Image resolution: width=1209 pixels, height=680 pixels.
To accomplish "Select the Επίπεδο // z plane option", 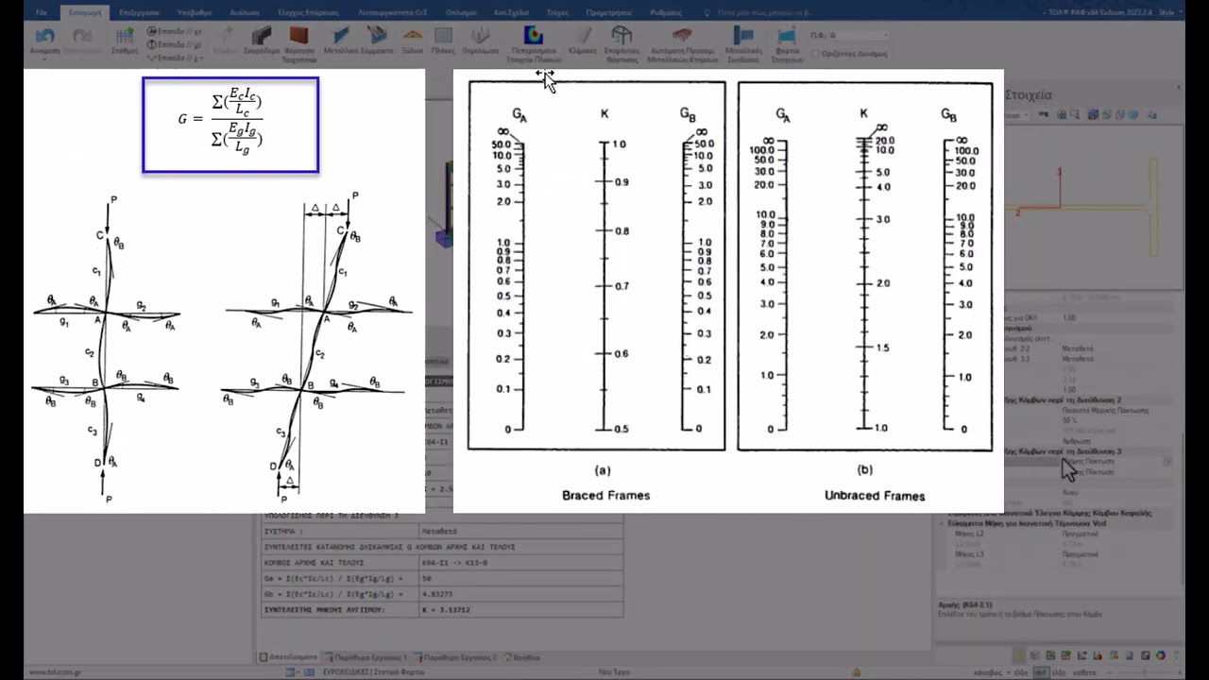I will point(174,58).
